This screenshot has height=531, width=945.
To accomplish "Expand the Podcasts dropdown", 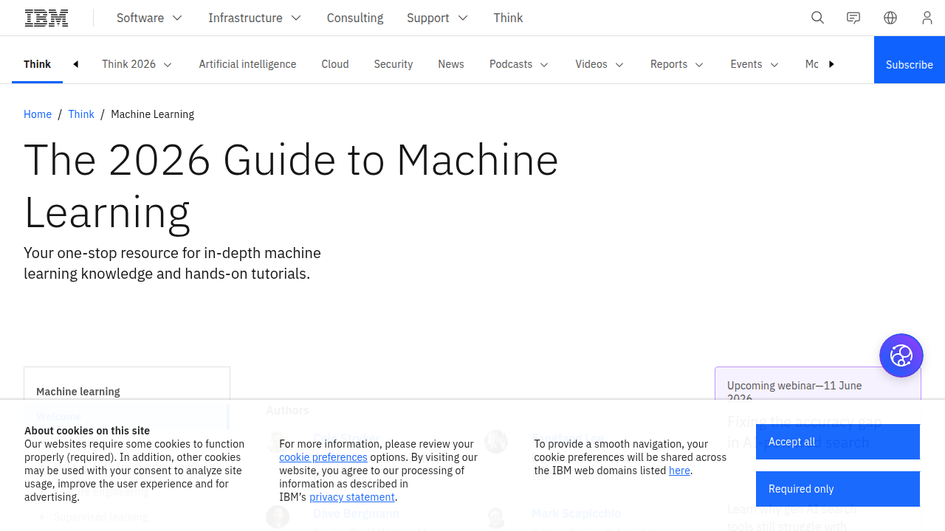I will point(519,64).
